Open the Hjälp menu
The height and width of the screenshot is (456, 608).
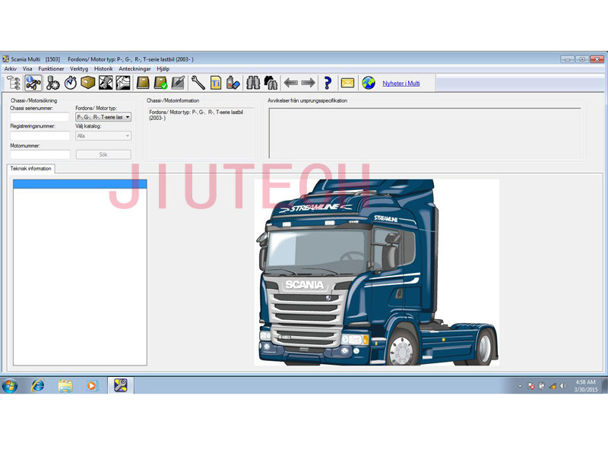(163, 68)
